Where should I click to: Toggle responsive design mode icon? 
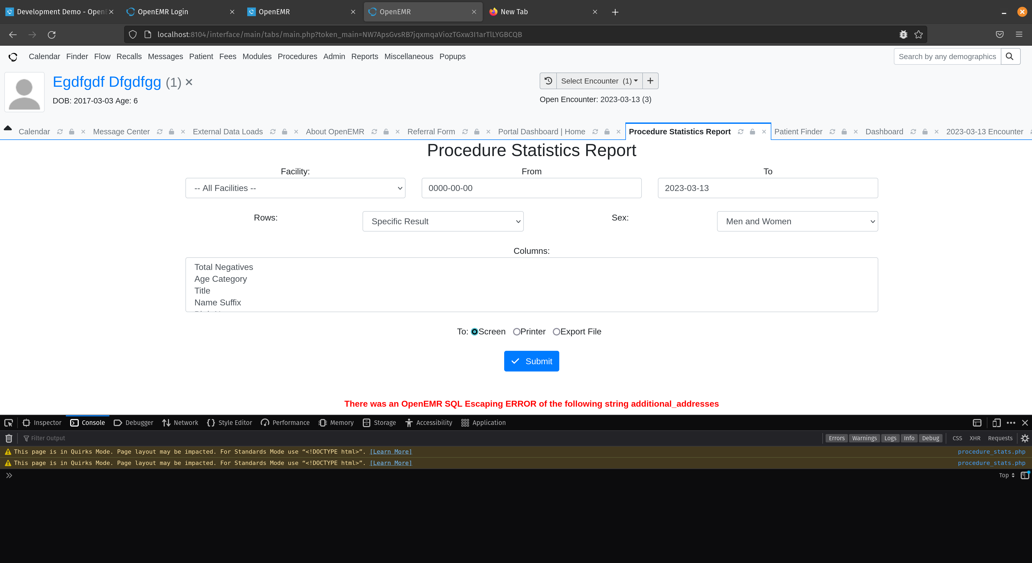click(996, 423)
